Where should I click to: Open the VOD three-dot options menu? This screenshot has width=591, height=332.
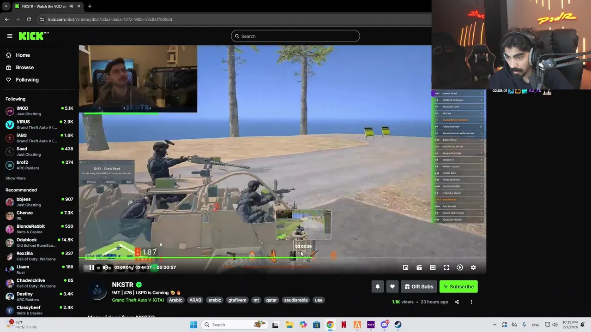coord(471,302)
